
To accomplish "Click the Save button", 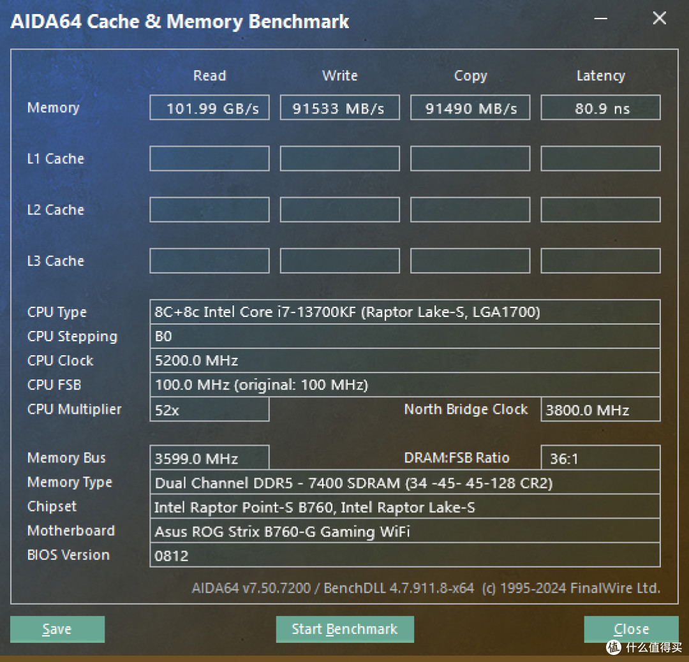I will pos(57,629).
